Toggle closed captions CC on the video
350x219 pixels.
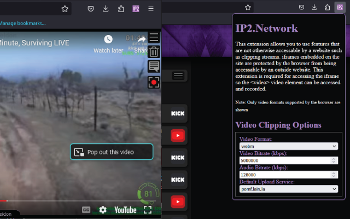click(86, 210)
